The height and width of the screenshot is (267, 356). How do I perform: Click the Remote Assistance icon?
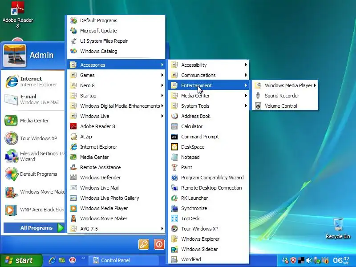(73, 167)
